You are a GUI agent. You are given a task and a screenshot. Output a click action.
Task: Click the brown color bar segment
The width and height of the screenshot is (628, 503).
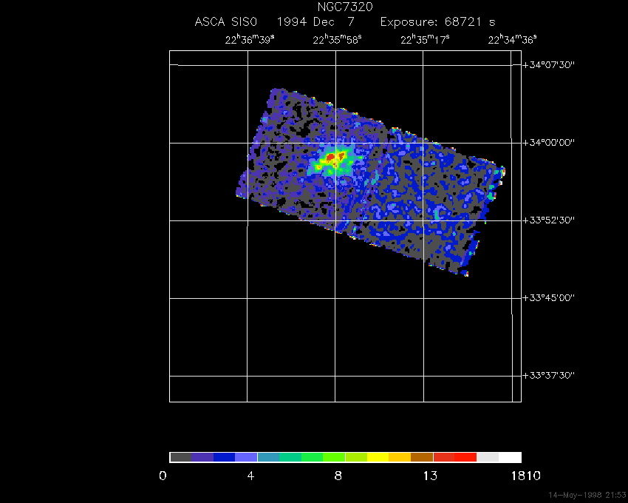(422, 457)
